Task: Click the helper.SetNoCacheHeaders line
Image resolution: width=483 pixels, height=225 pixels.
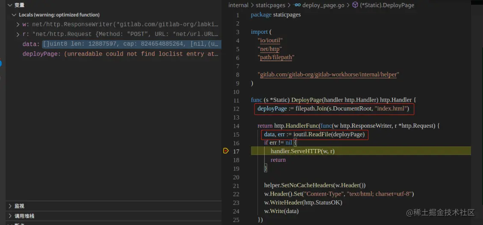Action: [x=315, y=185]
